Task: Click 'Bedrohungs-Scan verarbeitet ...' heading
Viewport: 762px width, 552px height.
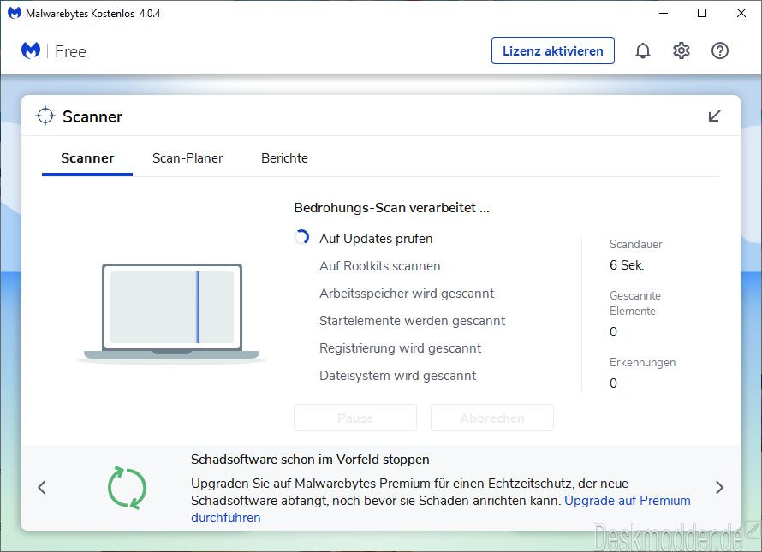Action: click(x=391, y=208)
